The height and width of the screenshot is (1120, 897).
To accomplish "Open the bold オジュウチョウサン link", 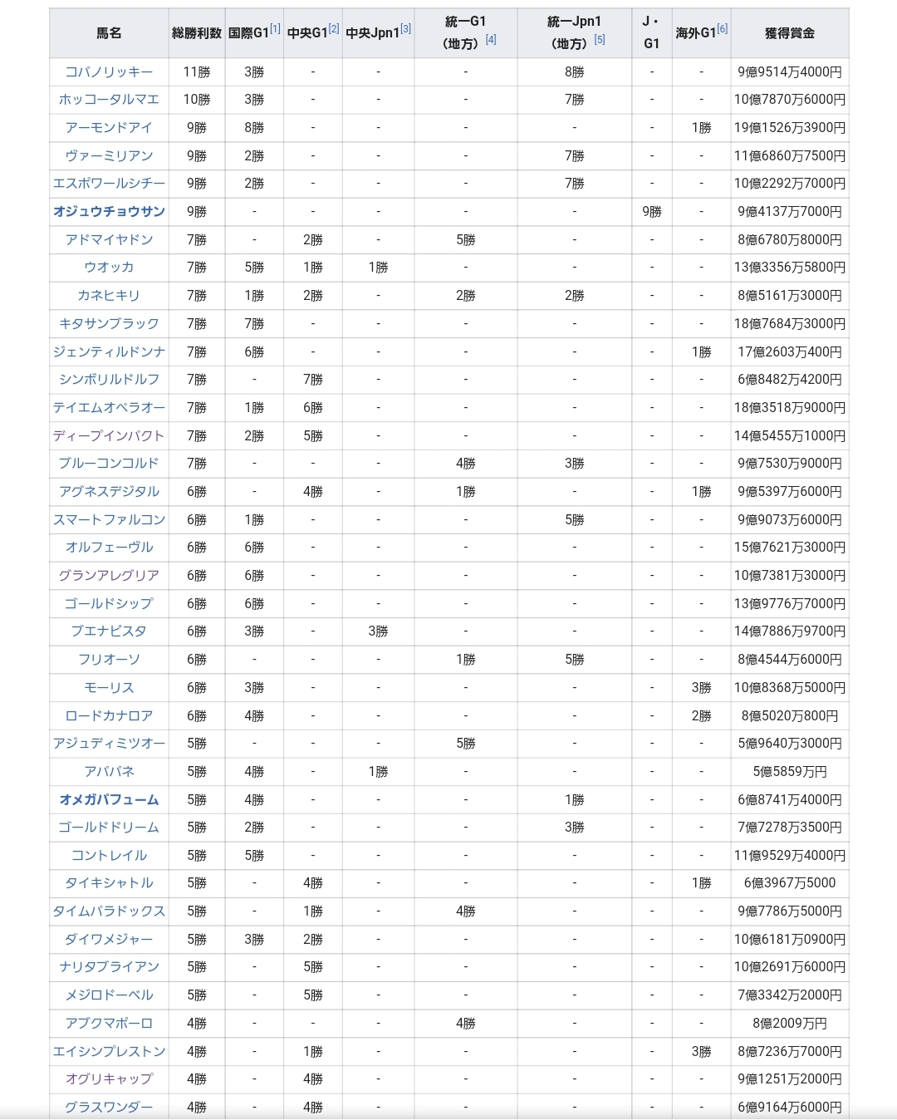I will pyautogui.click(x=109, y=212).
